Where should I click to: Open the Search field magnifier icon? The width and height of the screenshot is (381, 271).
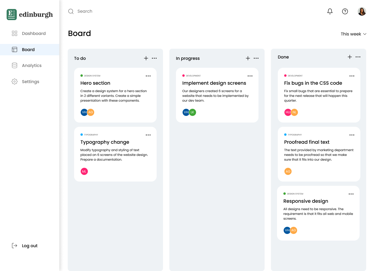(71, 11)
